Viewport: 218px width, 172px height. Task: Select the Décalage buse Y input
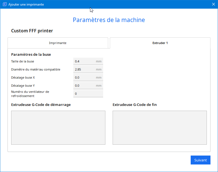point(88,86)
